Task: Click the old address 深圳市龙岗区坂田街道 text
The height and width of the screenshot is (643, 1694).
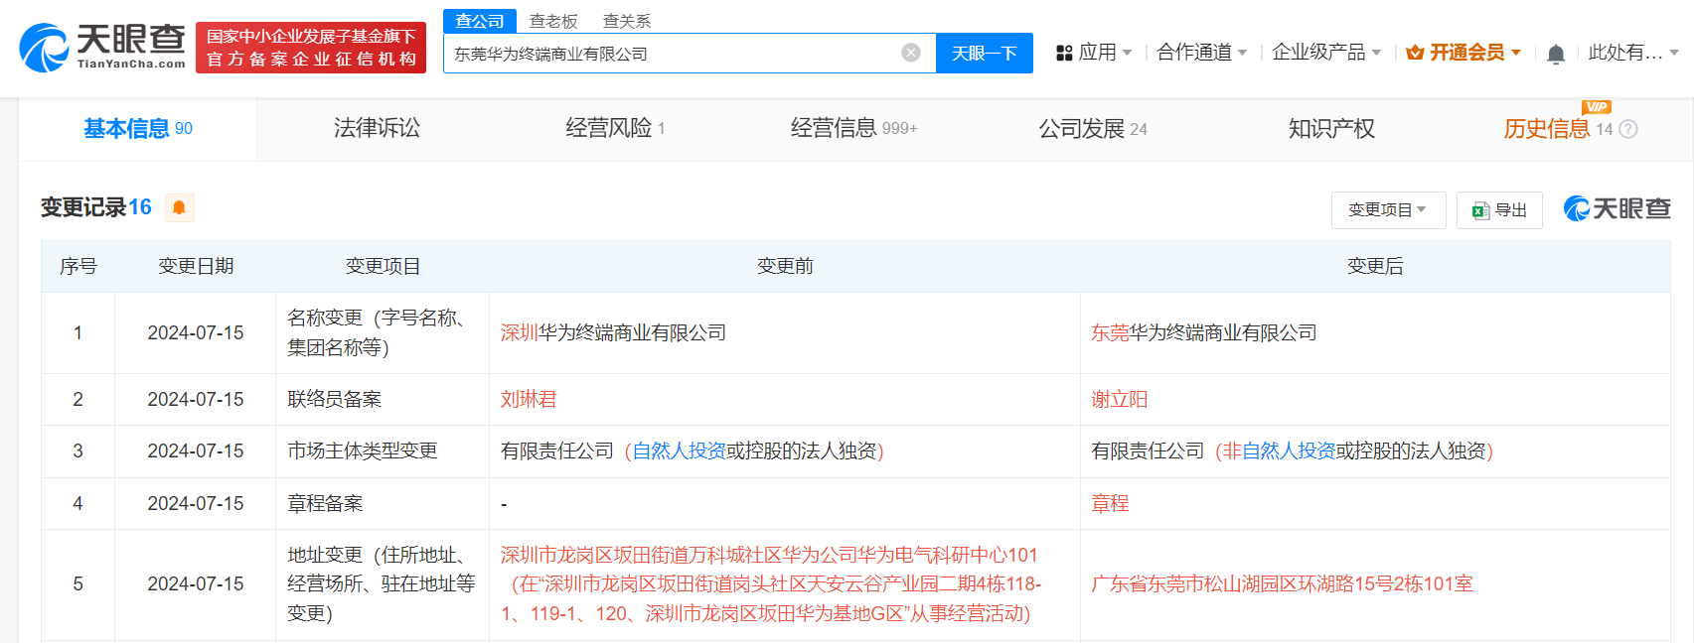Action: click(771, 584)
